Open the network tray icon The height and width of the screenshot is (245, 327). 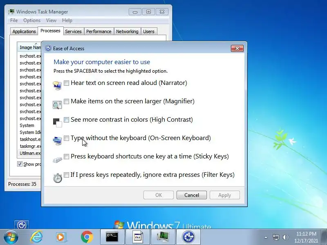coord(275,237)
